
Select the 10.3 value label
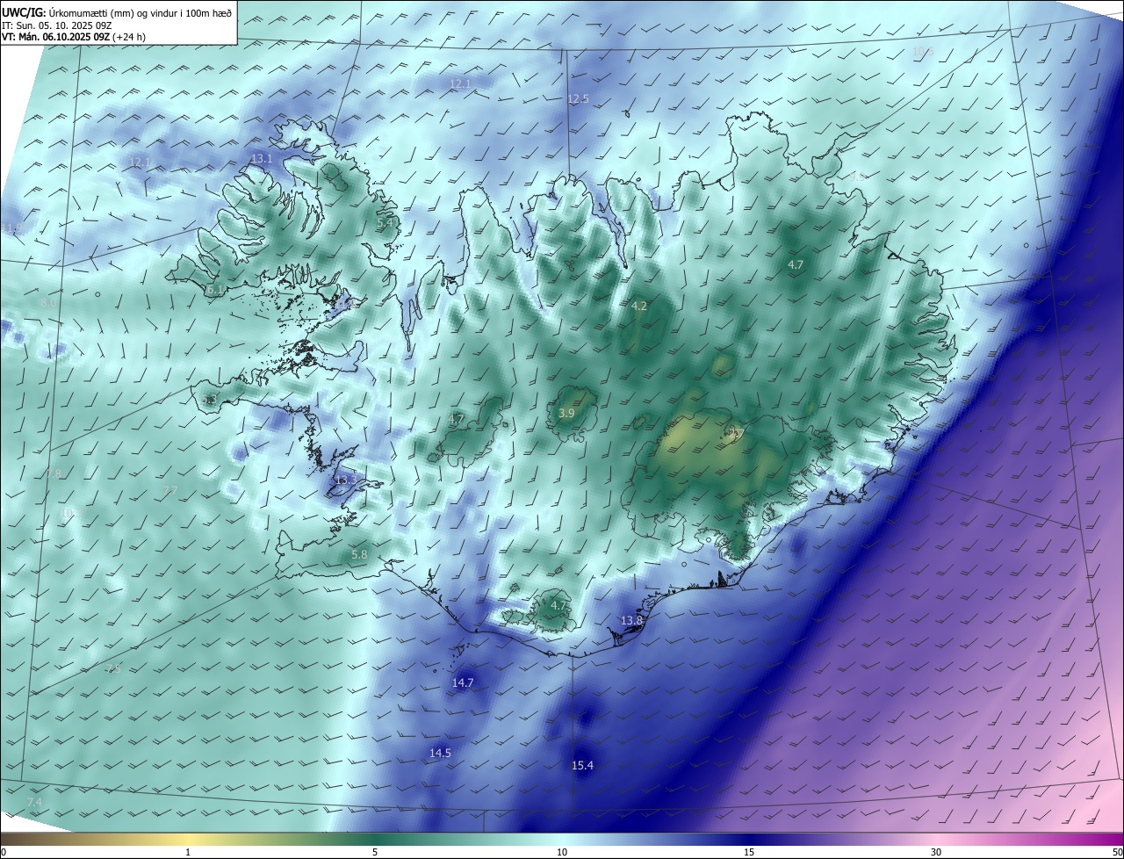[x=72, y=513]
